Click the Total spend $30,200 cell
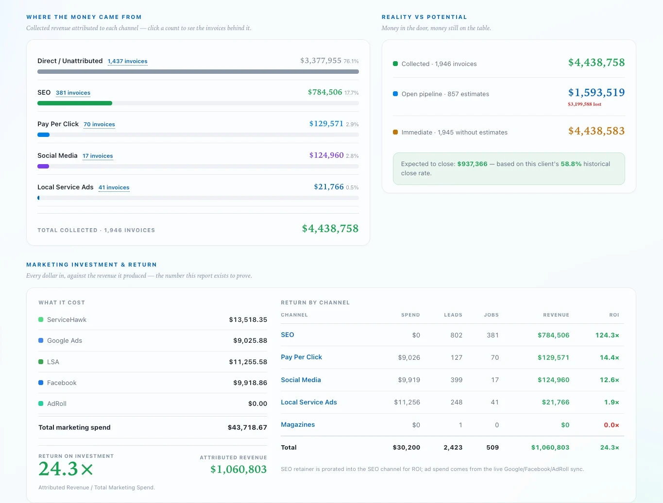Screen dimensions: 663x503 tap(407, 447)
